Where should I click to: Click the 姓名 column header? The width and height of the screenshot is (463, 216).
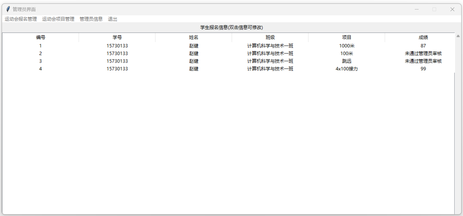pos(194,37)
